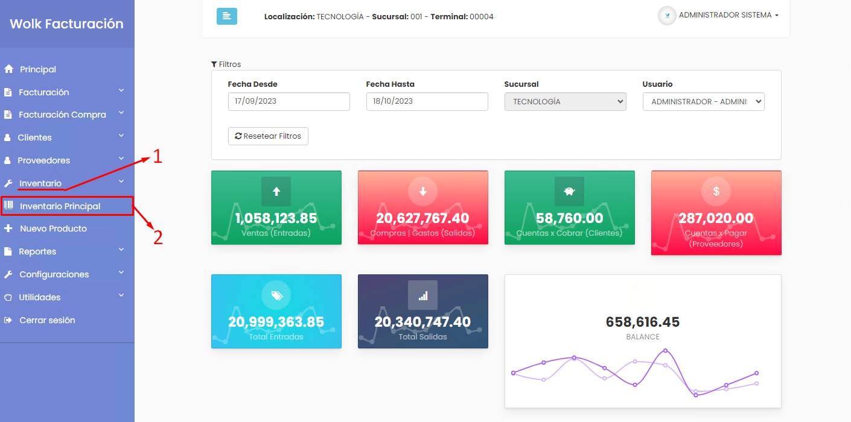Open the Sucursal dropdown showing TECNOLOGÍA
851x422 pixels.
566,101
